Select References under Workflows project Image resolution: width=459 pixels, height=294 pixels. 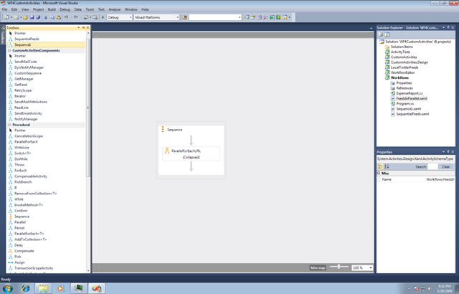pos(404,88)
